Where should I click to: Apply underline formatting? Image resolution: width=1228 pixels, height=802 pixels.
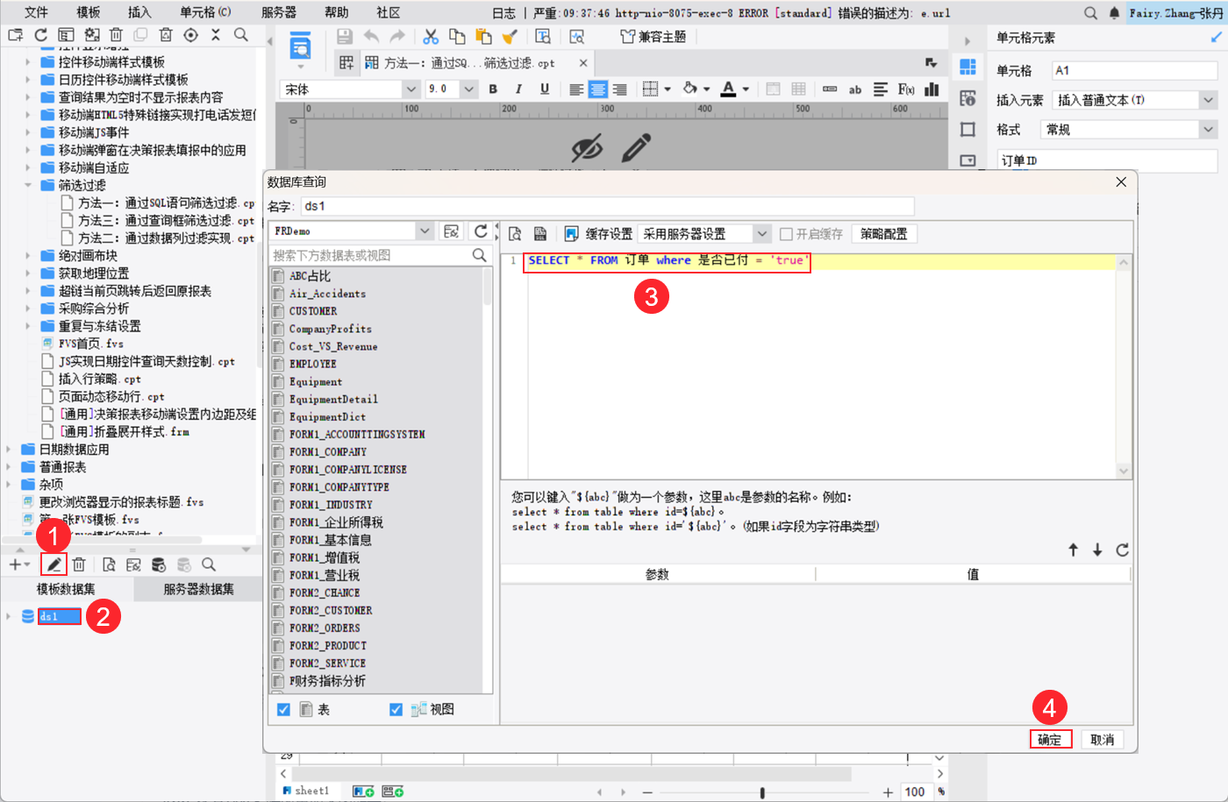click(545, 89)
